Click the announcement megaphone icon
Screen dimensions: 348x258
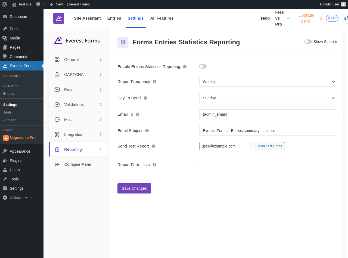(x=346, y=18)
